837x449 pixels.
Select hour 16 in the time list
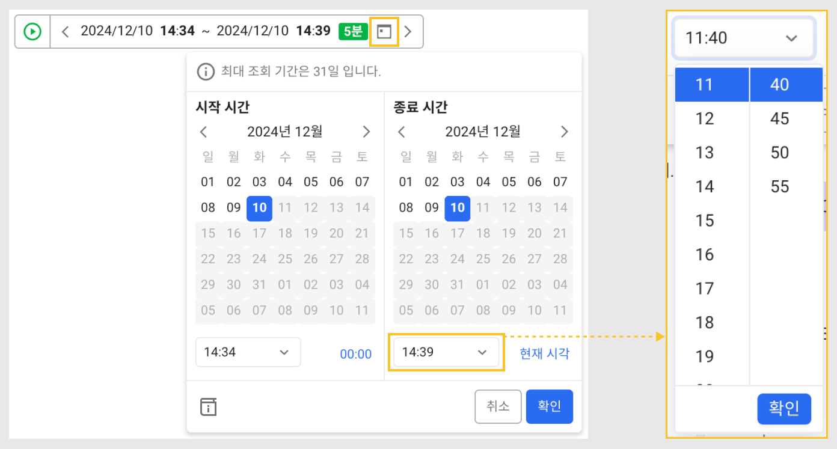tap(712, 255)
